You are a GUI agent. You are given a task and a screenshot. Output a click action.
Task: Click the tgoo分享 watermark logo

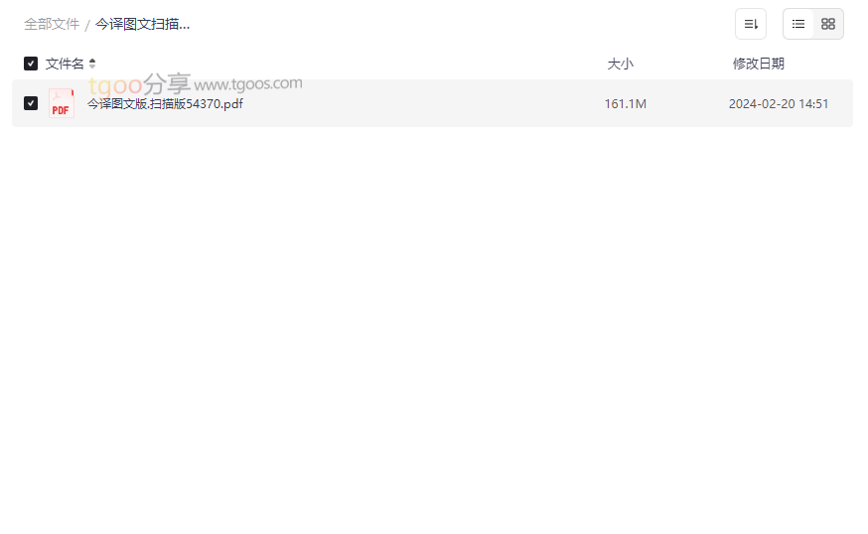click(139, 84)
